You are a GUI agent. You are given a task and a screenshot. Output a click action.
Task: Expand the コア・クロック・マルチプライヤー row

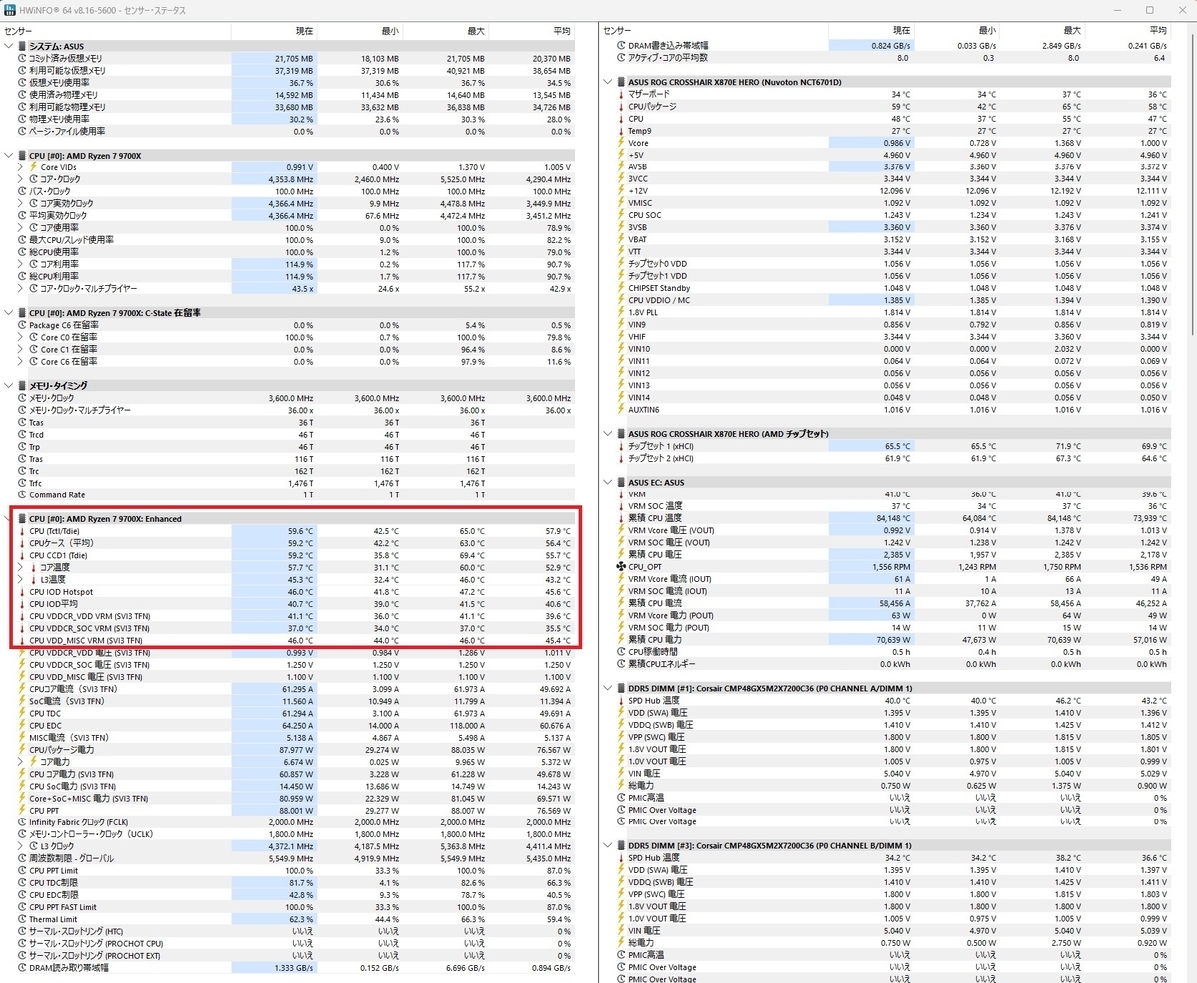(21, 288)
